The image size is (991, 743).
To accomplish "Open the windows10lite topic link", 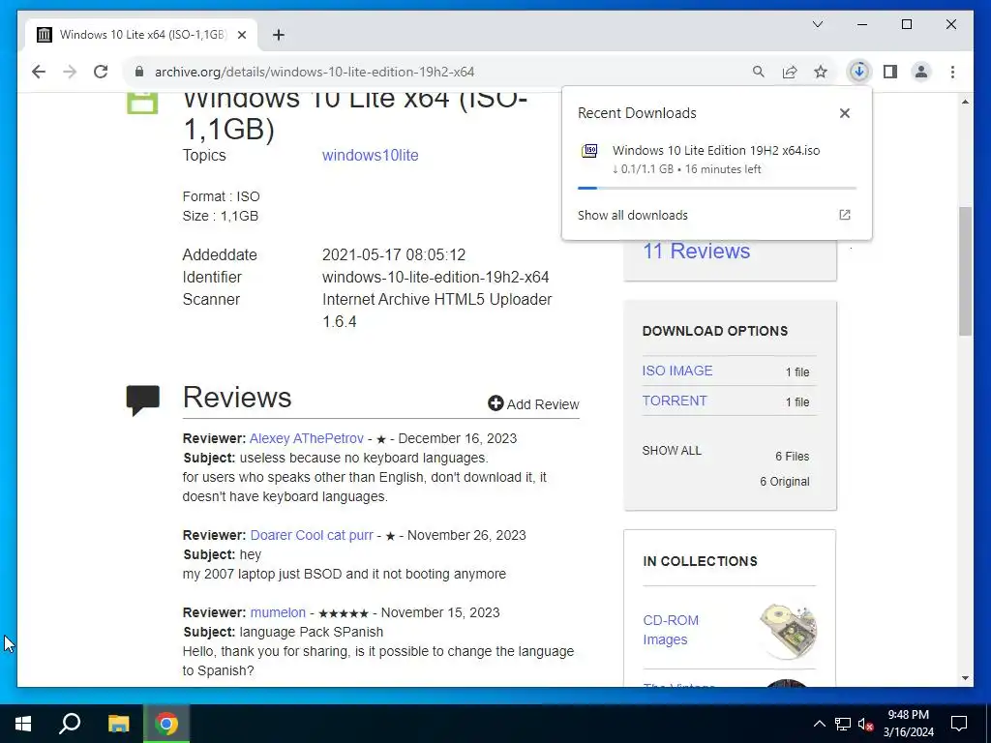I will tap(371, 156).
